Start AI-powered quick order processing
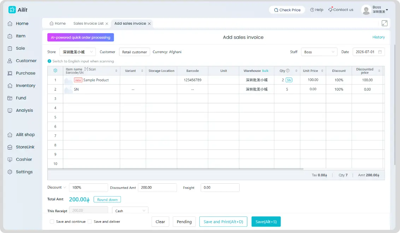This screenshot has height=233, width=400. (x=81, y=37)
